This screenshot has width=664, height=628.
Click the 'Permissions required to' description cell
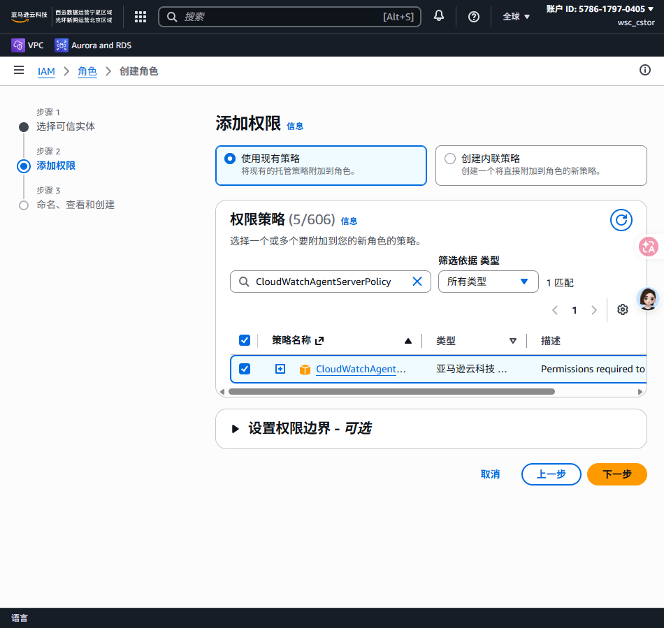coord(593,369)
